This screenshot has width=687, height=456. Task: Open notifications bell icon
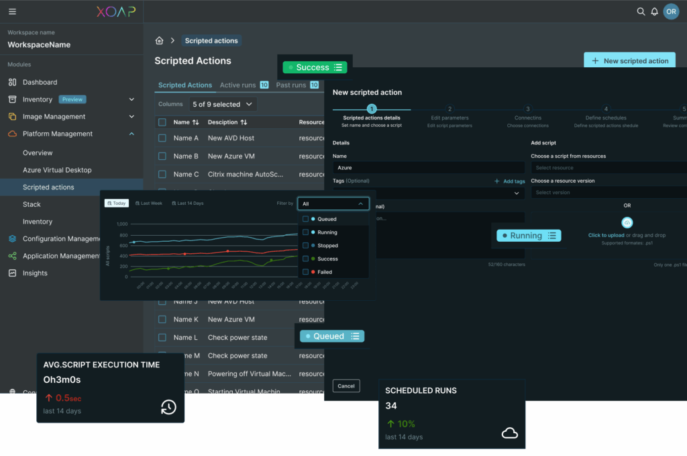654,11
